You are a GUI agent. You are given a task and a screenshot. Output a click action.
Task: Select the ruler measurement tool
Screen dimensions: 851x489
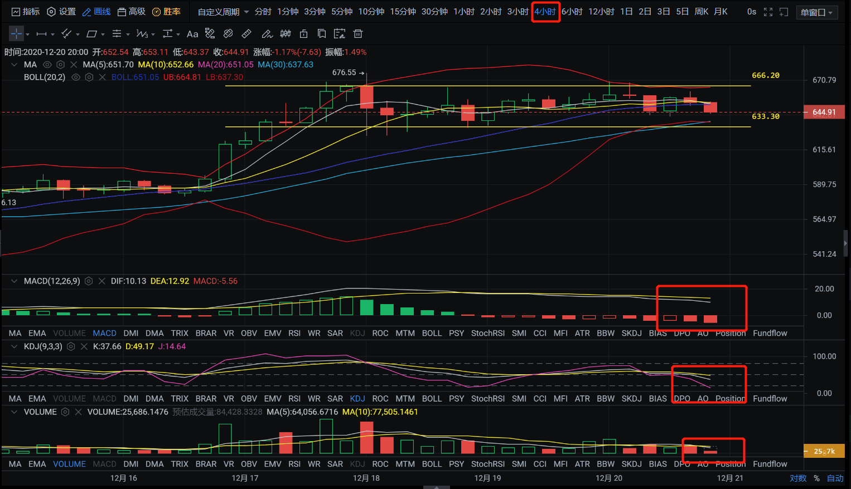coord(246,34)
